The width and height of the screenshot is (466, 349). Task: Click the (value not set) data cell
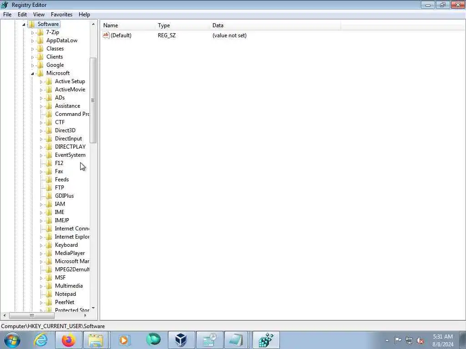click(229, 35)
